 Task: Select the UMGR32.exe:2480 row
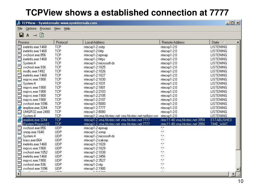point(126,112)
